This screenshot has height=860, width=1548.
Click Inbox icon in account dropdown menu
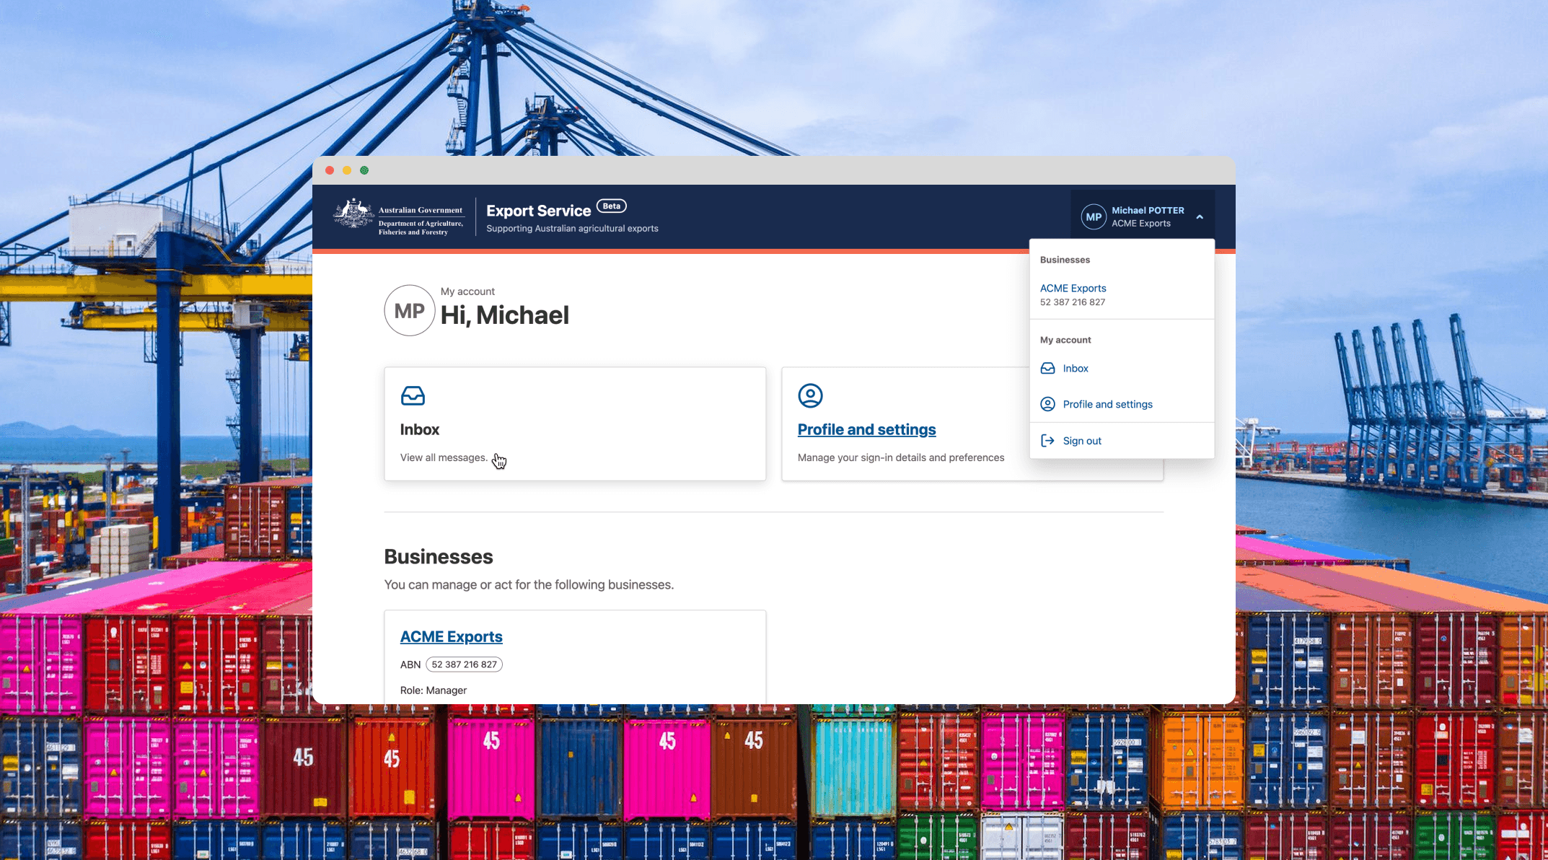click(x=1047, y=369)
